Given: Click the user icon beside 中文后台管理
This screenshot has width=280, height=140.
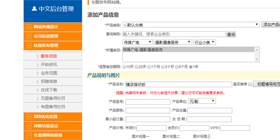Looking at the screenshot, I should coord(34,9).
